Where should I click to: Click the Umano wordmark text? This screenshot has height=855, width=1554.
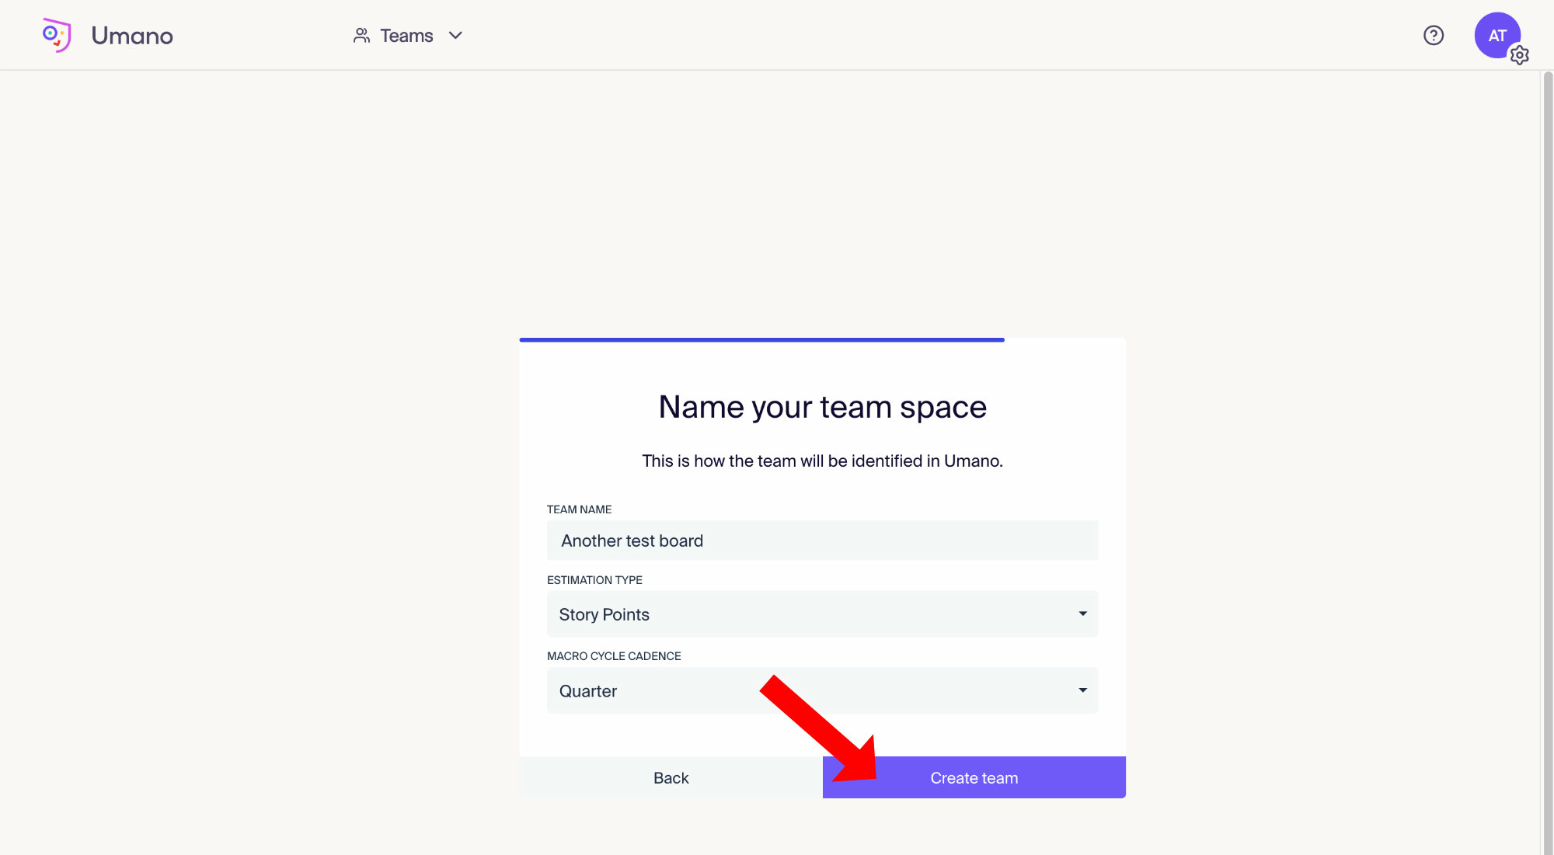point(132,36)
